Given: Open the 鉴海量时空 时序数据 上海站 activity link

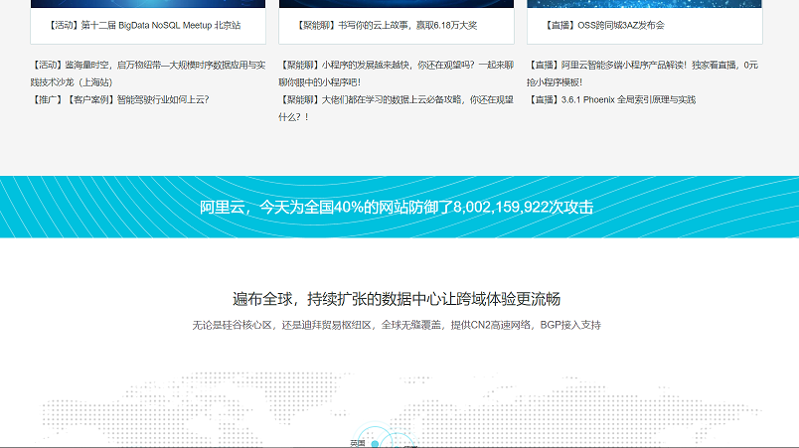Looking at the screenshot, I should point(148,74).
